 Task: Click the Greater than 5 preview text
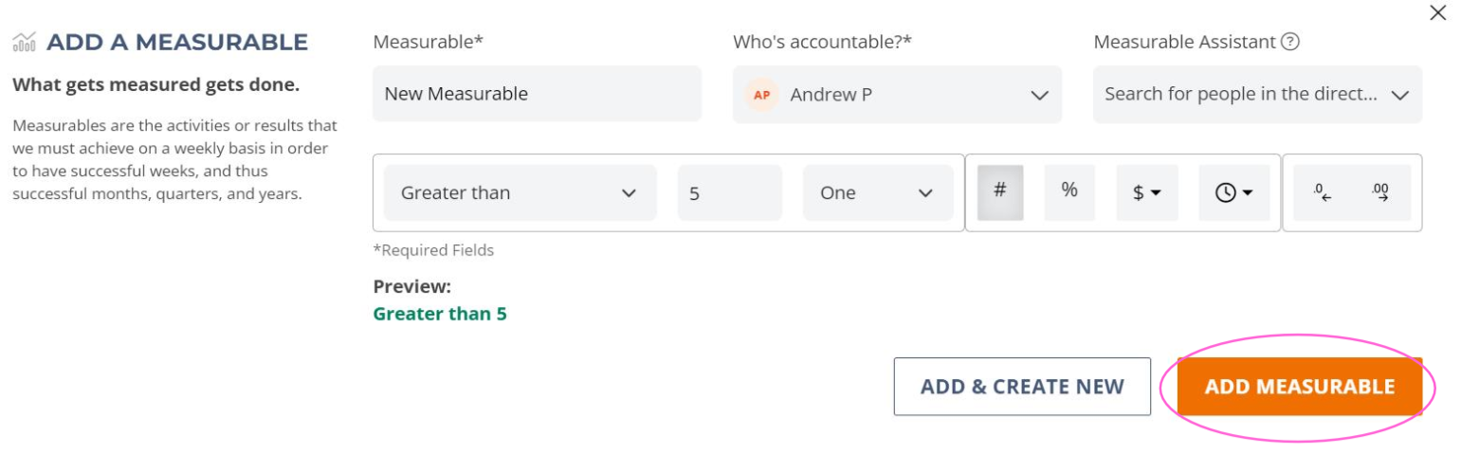pos(440,314)
